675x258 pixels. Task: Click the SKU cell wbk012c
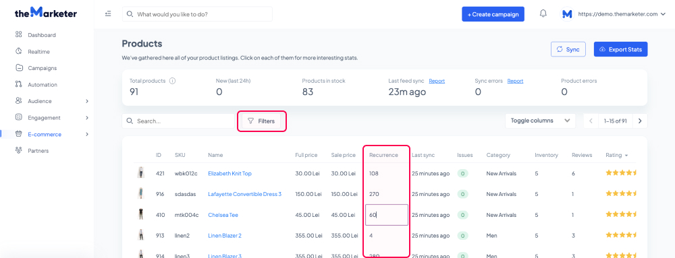point(186,173)
